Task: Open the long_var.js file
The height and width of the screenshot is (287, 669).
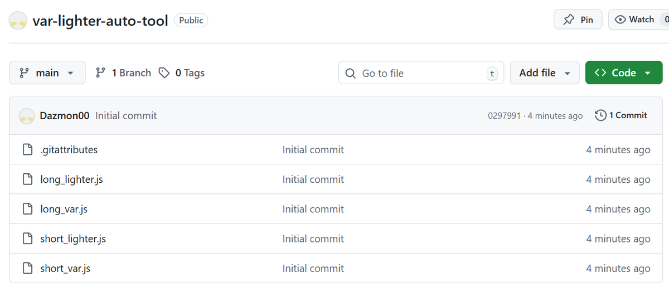Action: [64, 209]
